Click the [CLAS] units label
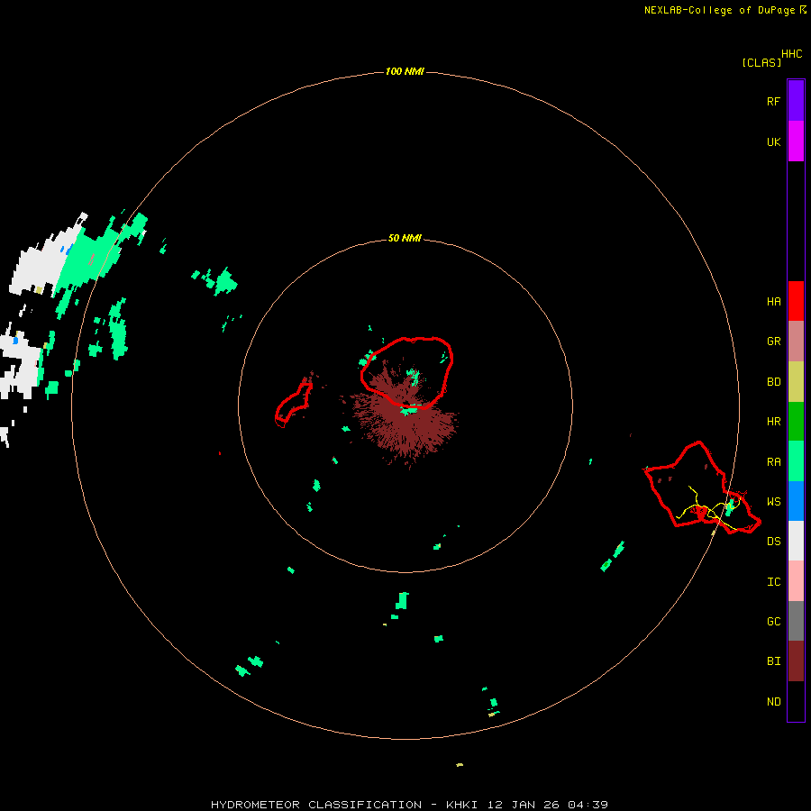This screenshot has height=811, width=811. [x=761, y=62]
